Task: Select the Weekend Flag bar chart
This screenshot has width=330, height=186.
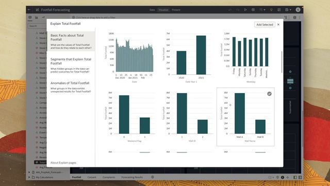Action: pyautogui.click(x=129, y=117)
